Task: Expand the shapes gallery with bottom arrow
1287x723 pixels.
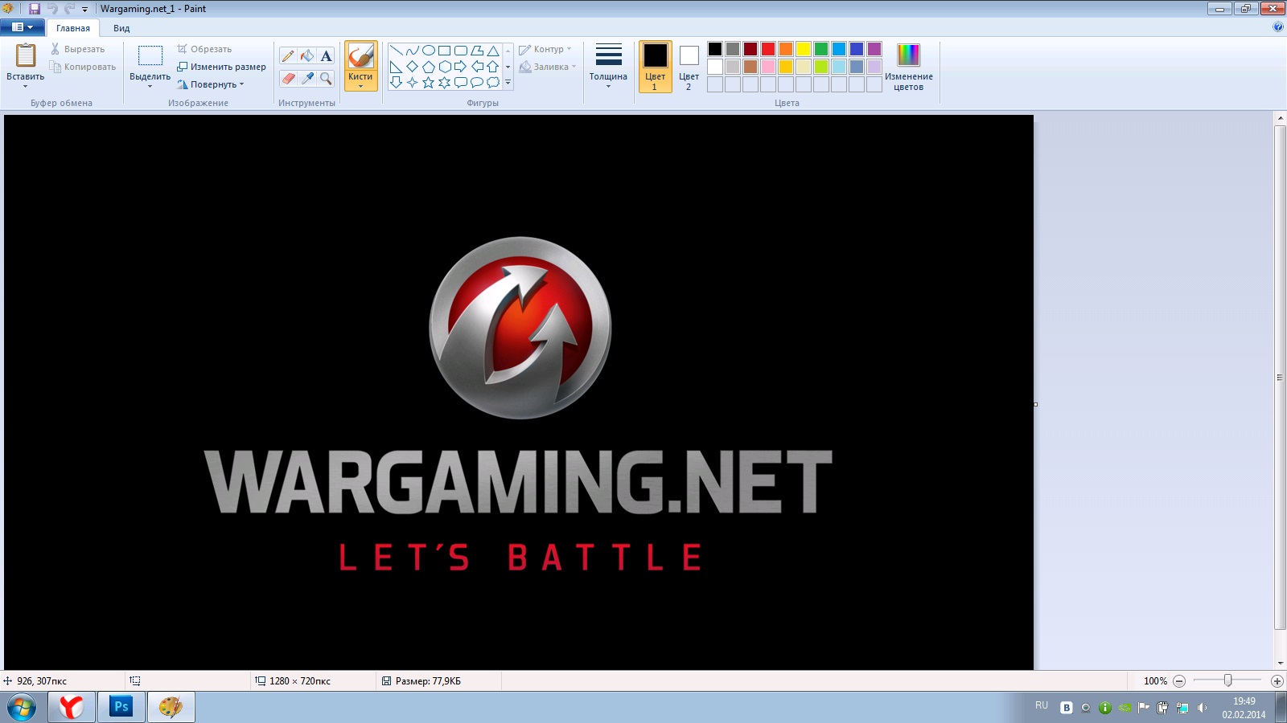Action: pyautogui.click(x=508, y=82)
